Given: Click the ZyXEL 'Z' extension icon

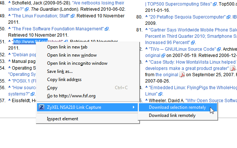Looking at the screenshot, I should [x=41, y=107].
